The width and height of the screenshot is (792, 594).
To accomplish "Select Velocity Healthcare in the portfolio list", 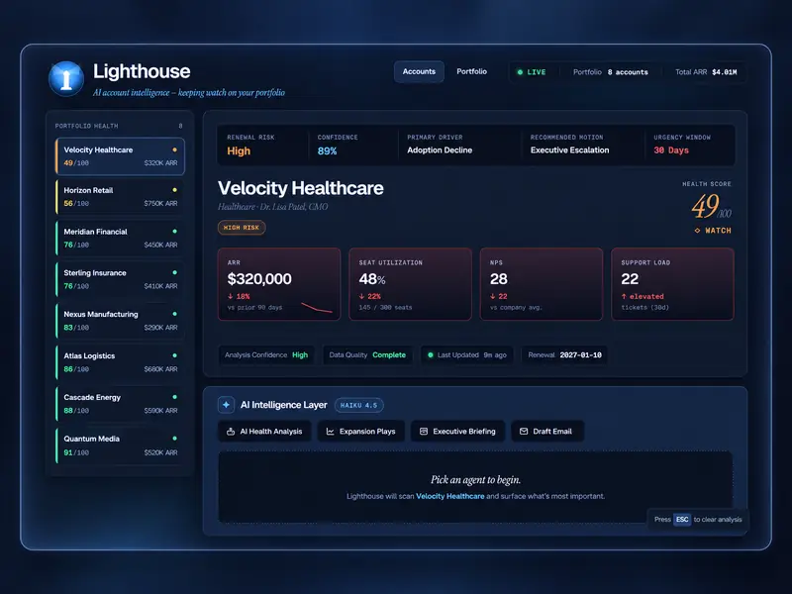I will pos(120,156).
